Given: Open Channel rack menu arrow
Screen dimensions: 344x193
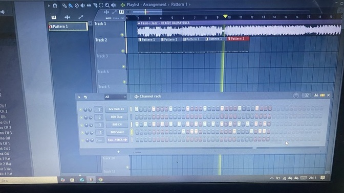Looking at the screenshot, I should click(x=79, y=97).
